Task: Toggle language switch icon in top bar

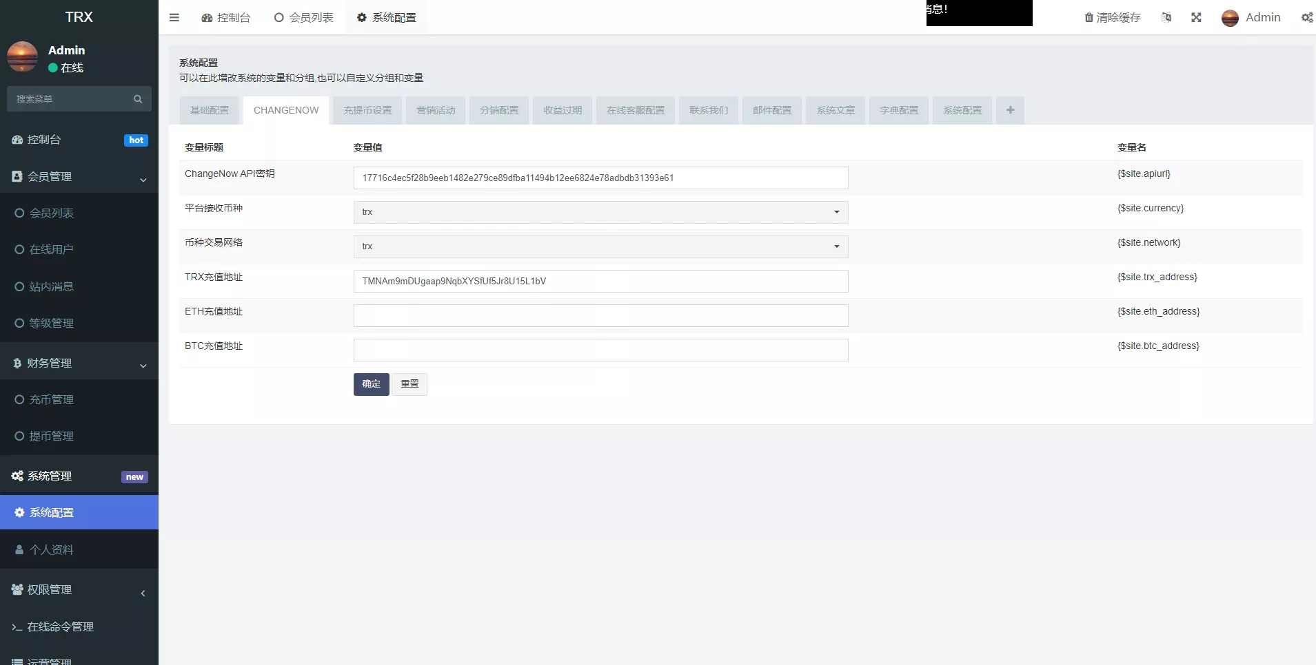Action: 1166,17
